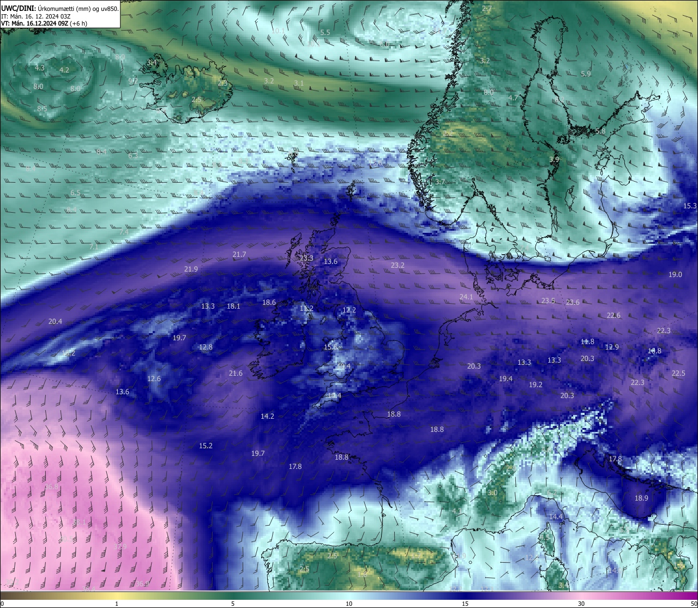This screenshot has width=698, height=608.
Task: Click the 12.6 value over the Atlantic
Action: (x=154, y=379)
